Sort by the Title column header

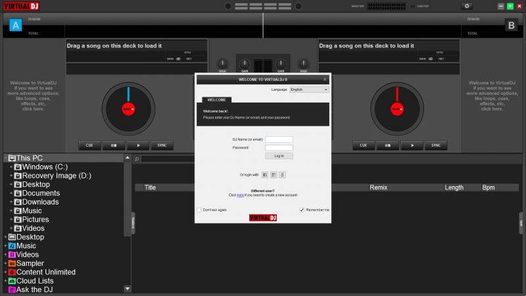[x=150, y=187]
